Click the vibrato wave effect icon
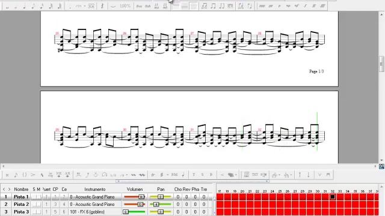The width and height of the screenshot is (385, 216). [134, 175]
